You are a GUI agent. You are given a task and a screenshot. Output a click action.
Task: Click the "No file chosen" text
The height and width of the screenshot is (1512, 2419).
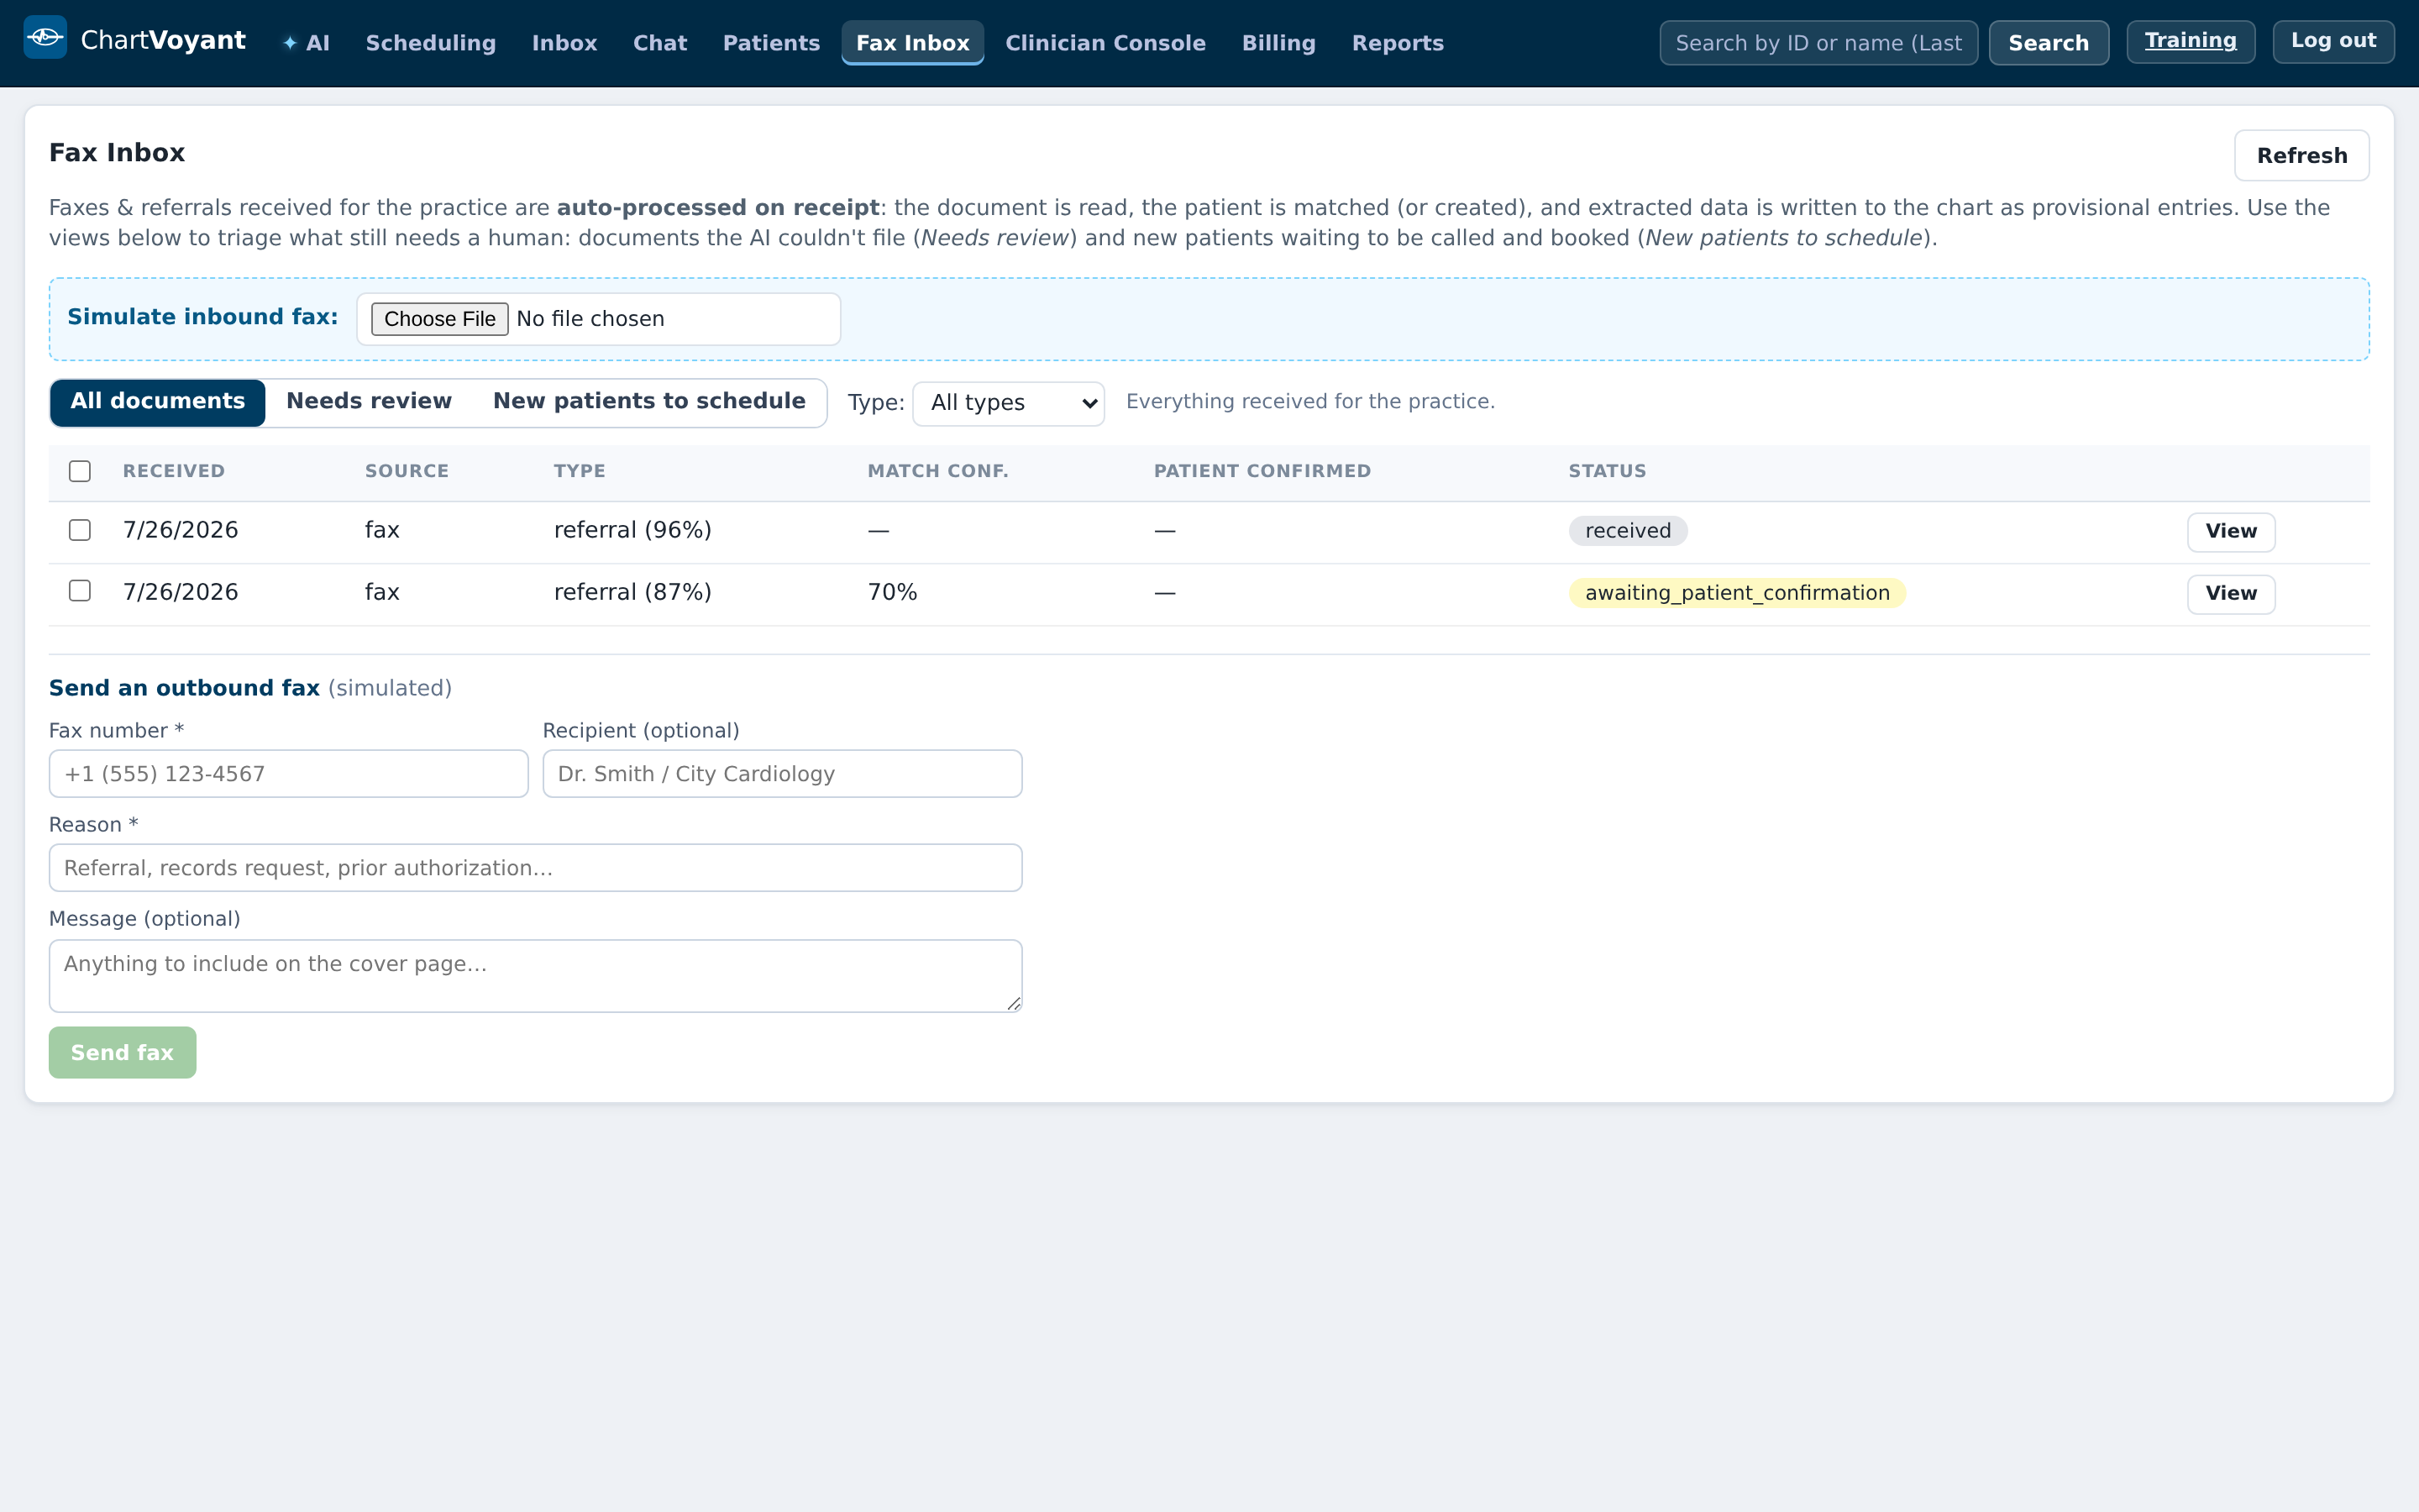click(590, 319)
